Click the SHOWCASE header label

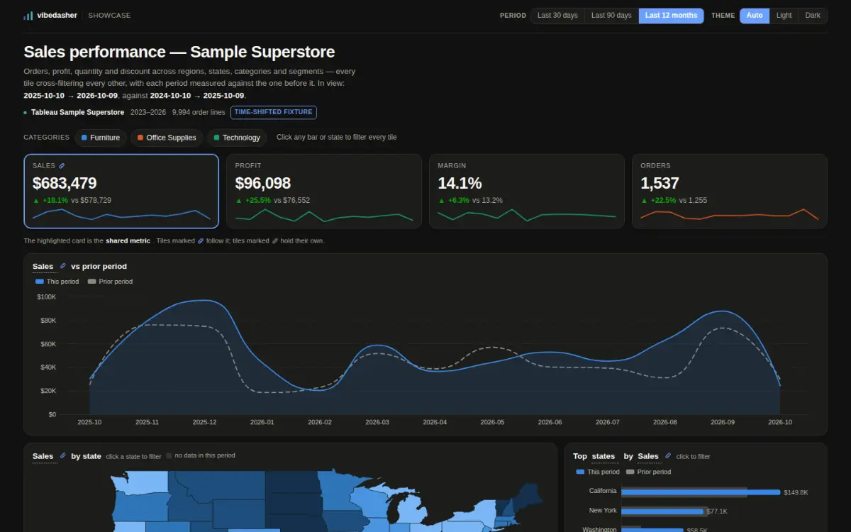(109, 16)
